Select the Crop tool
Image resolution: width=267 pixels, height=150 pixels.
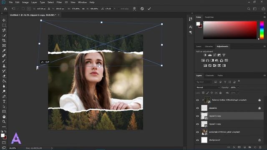(4, 40)
